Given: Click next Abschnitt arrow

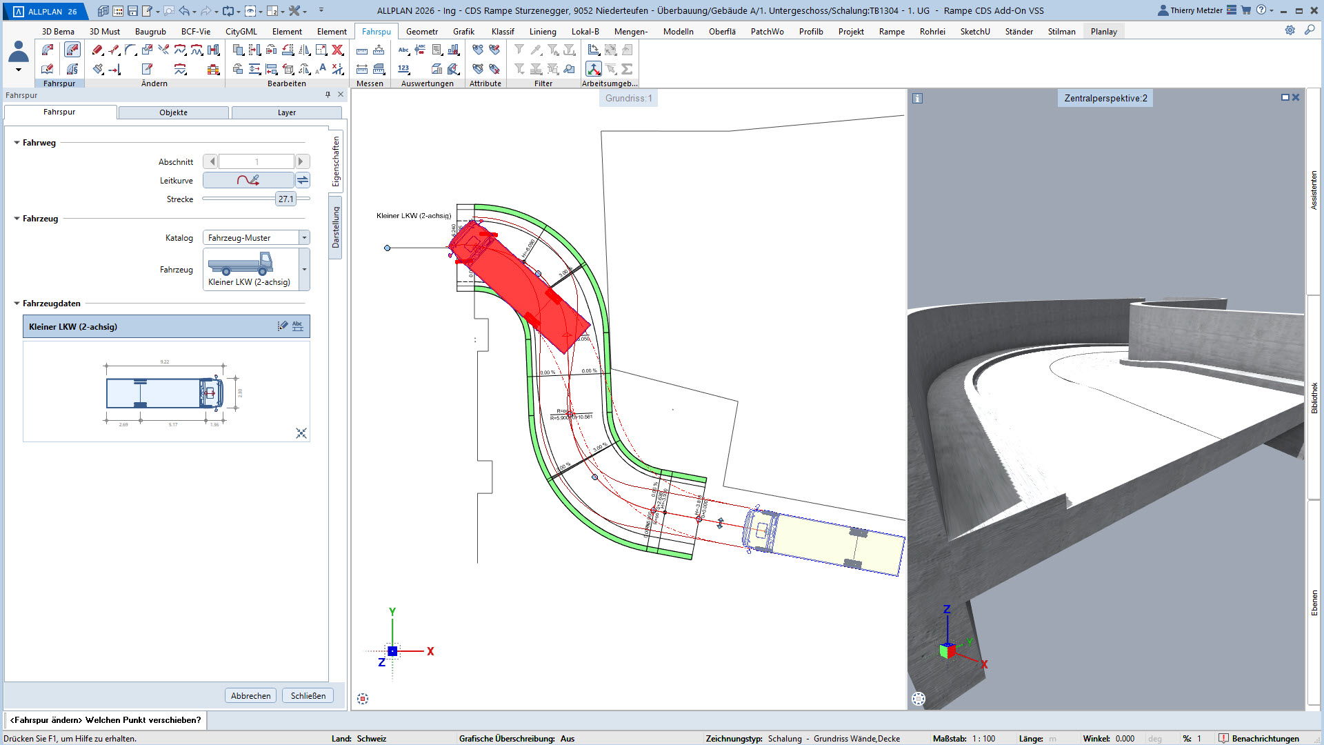Looking at the screenshot, I should (x=301, y=161).
